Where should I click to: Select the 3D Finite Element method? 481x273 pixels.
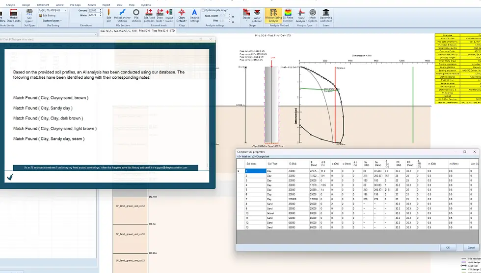click(288, 16)
